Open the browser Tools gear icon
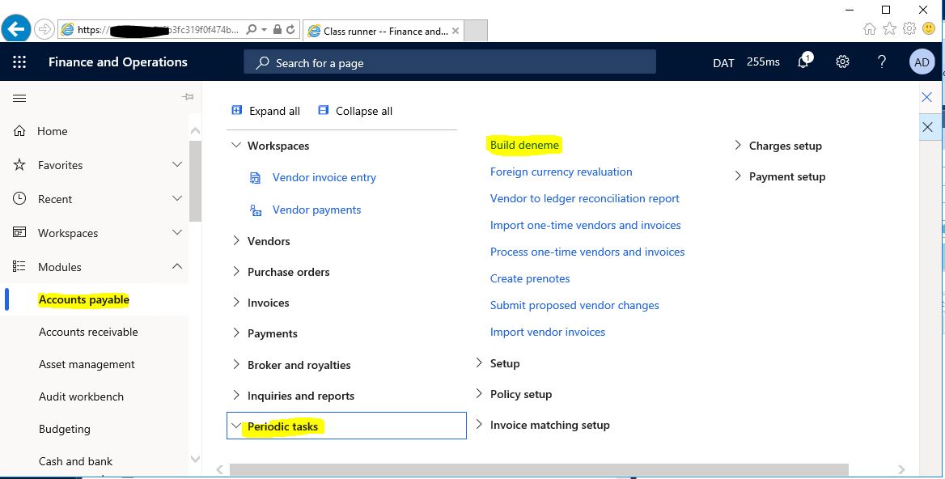 (909, 28)
